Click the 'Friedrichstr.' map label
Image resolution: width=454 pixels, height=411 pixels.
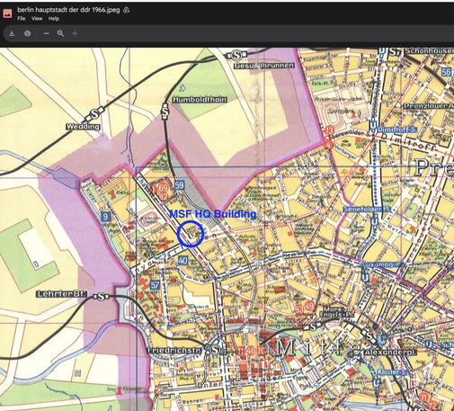click(x=174, y=350)
